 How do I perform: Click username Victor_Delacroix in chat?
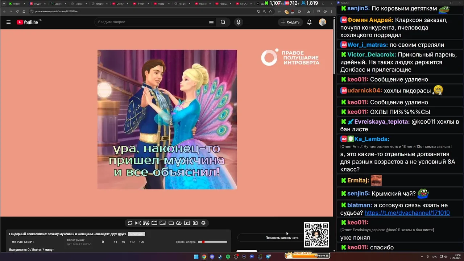[x=372, y=55]
